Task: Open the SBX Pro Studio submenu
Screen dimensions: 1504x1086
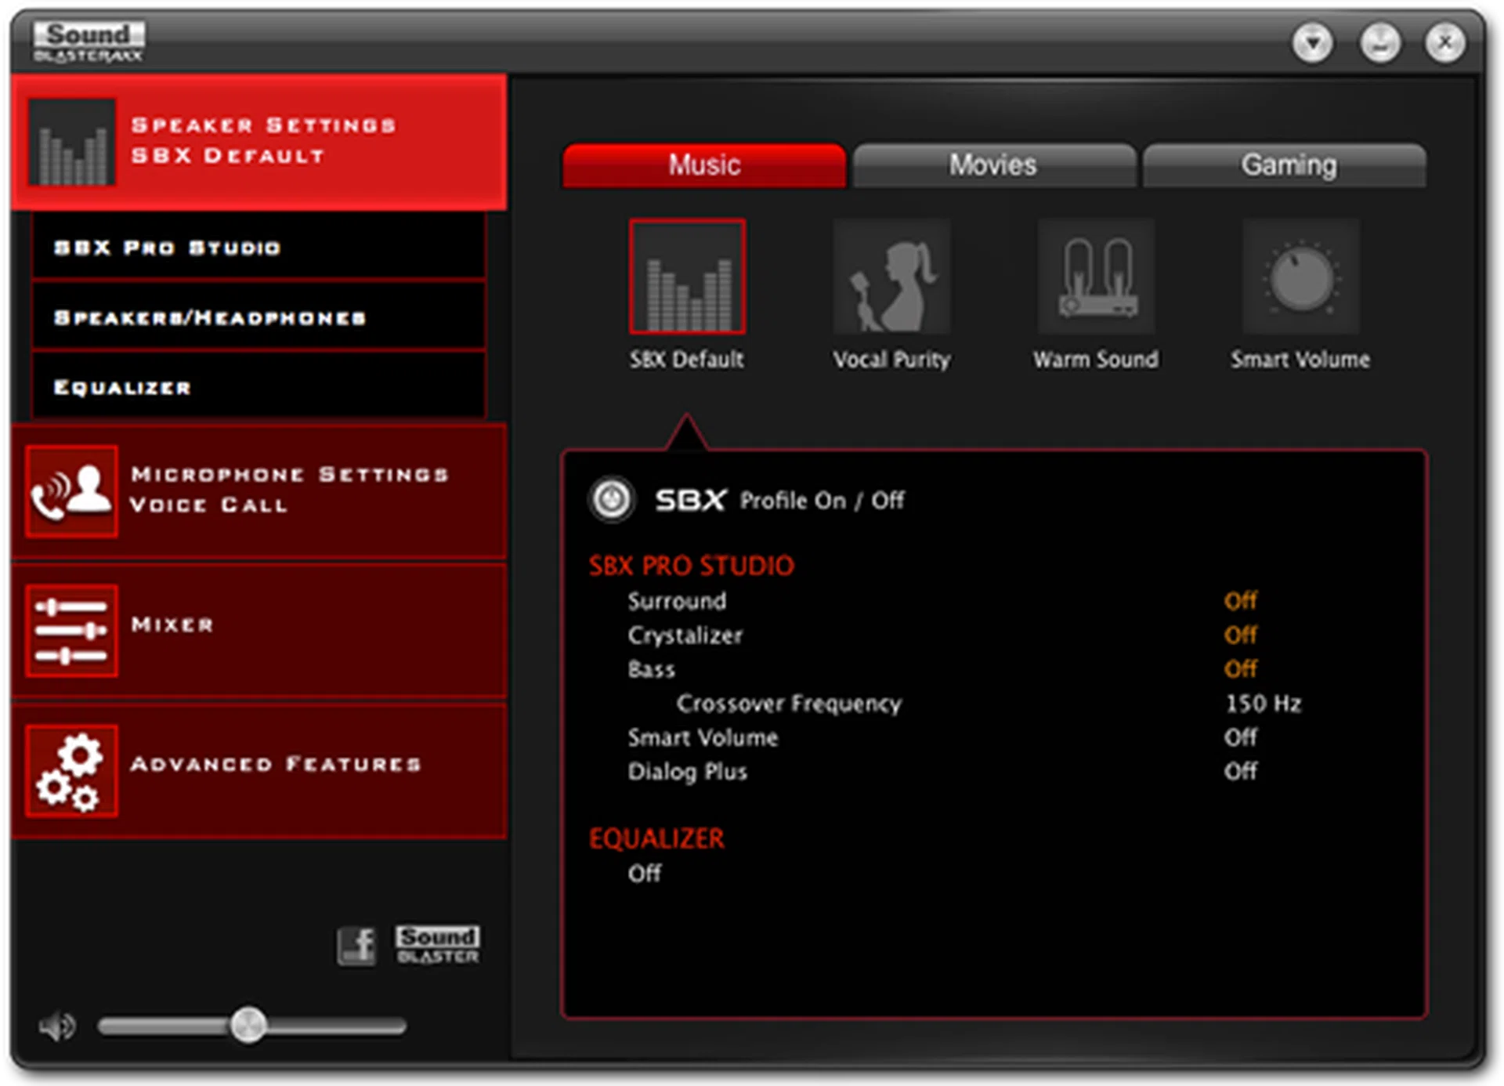Action: tap(258, 248)
